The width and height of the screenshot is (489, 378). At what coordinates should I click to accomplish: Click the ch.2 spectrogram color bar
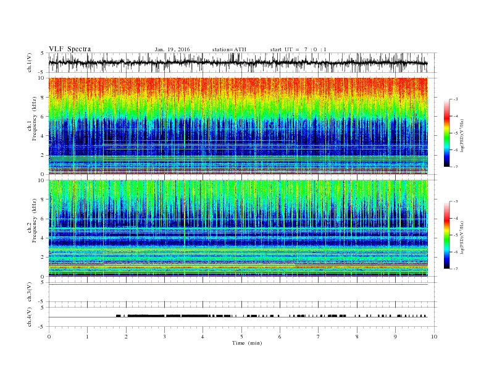446,235
